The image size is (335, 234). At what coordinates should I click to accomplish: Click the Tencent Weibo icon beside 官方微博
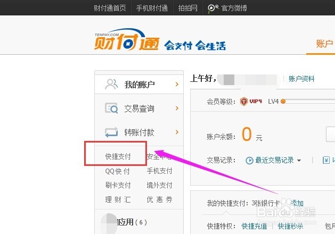[x=213, y=9]
